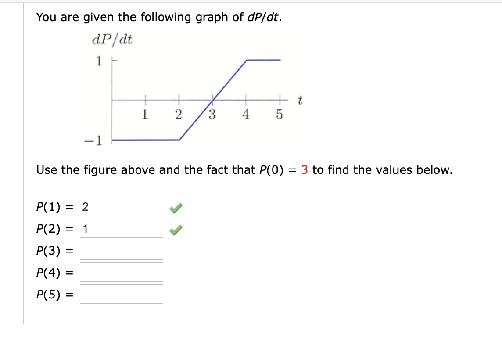Click the tick mark labeled 5 on the t-axis
The width and height of the screenshot is (502, 338).
click(280, 100)
